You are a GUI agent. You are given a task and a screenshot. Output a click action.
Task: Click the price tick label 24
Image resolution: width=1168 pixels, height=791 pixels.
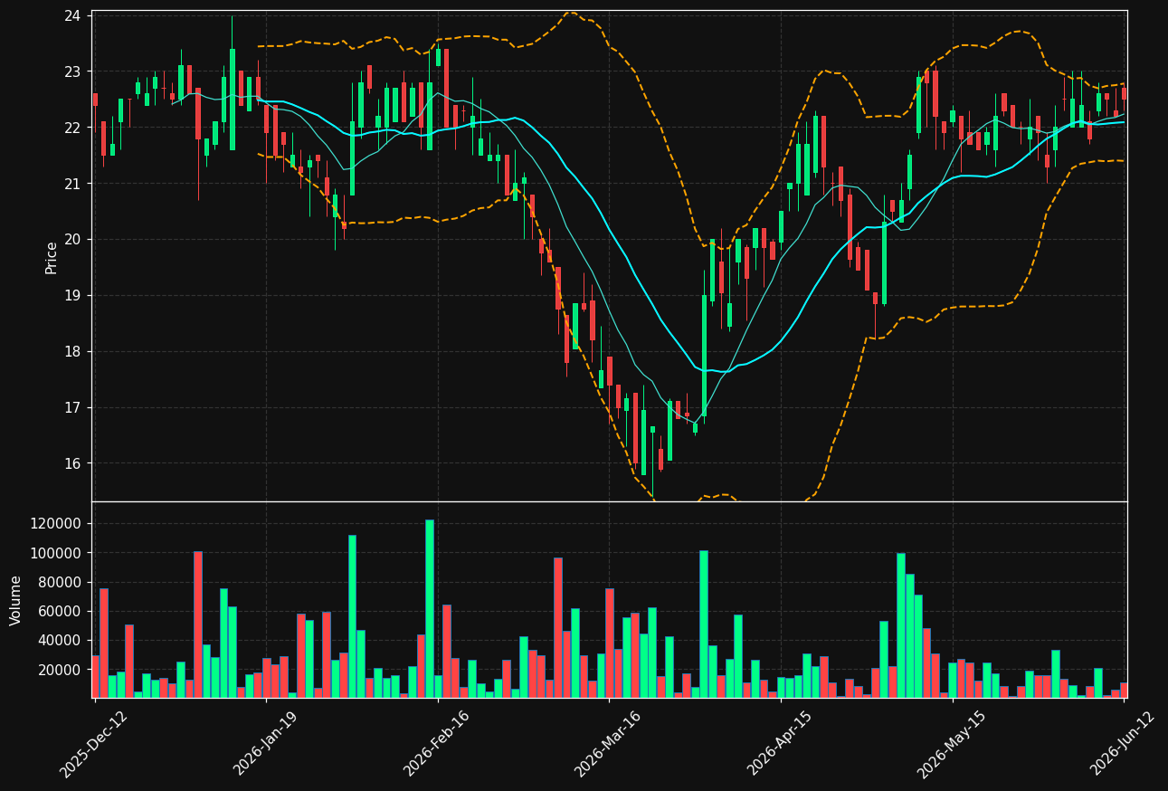(x=72, y=15)
